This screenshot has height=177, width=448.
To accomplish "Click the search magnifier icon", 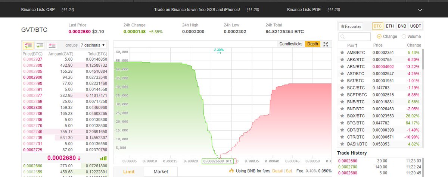I will tap(342, 37).
